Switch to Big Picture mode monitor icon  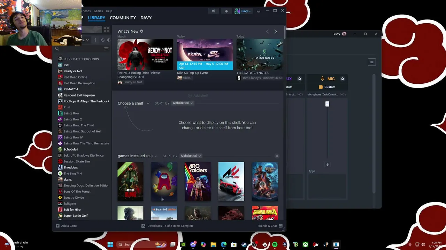[259, 11]
